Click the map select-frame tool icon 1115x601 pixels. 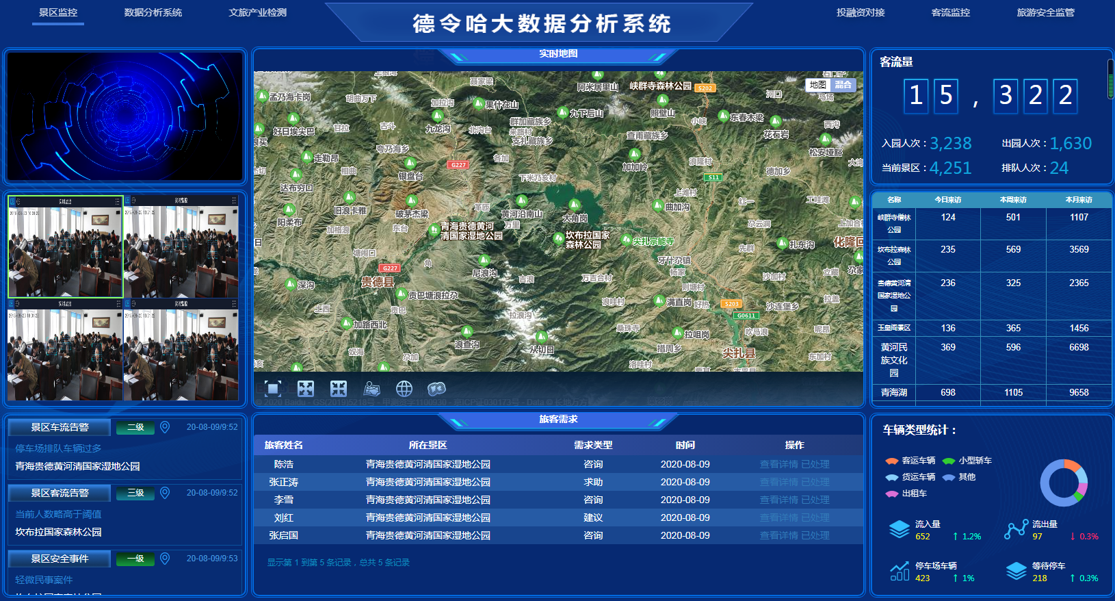[x=273, y=389]
